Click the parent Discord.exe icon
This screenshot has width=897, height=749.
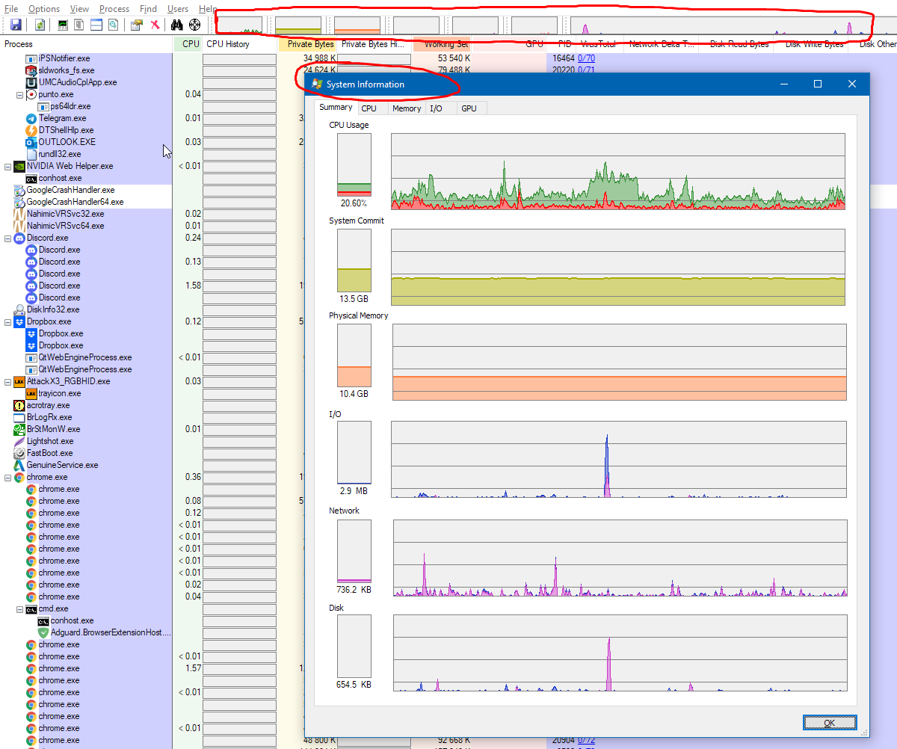(x=19, y=238)
